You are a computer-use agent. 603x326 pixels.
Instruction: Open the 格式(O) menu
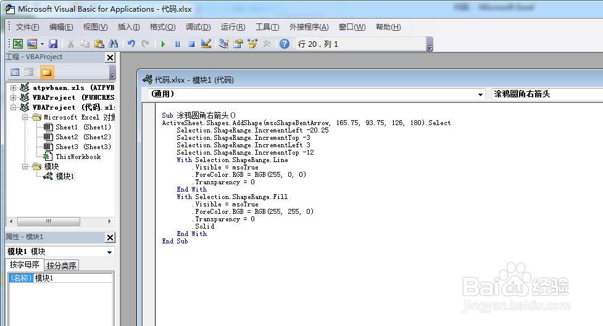(x=163, y=27)
